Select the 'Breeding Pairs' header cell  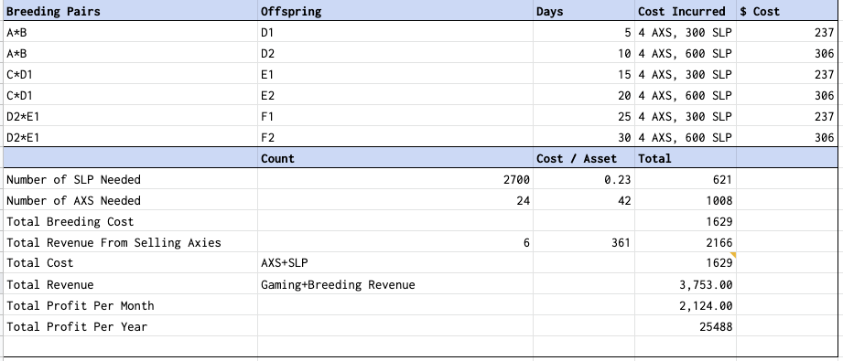pos(130,11)
